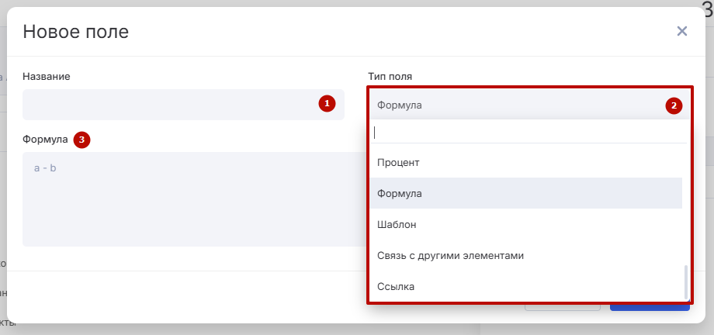Viewport: 714px width, 335px height.
Task: Pick Связь с другими элементами option
Action: [526, 255]
